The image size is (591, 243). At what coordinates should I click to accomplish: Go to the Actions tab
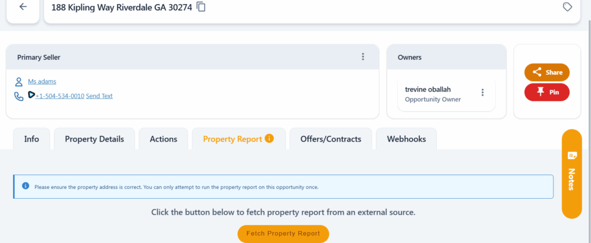tap(163, 139)
